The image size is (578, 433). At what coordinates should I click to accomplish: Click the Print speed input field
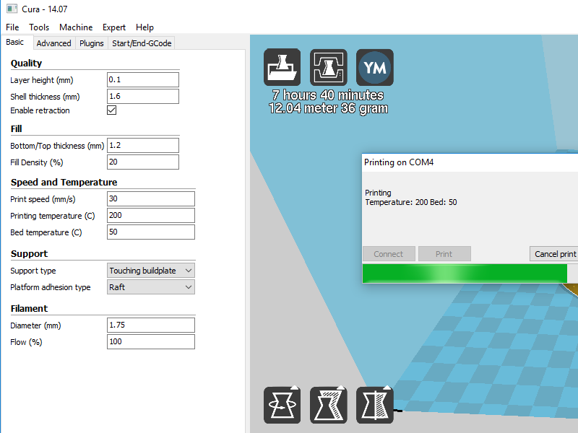(x=151, y=198)
